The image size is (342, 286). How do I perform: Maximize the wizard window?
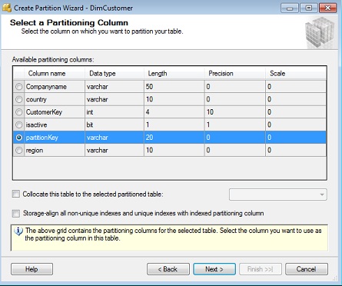click(x=309, y=8)
